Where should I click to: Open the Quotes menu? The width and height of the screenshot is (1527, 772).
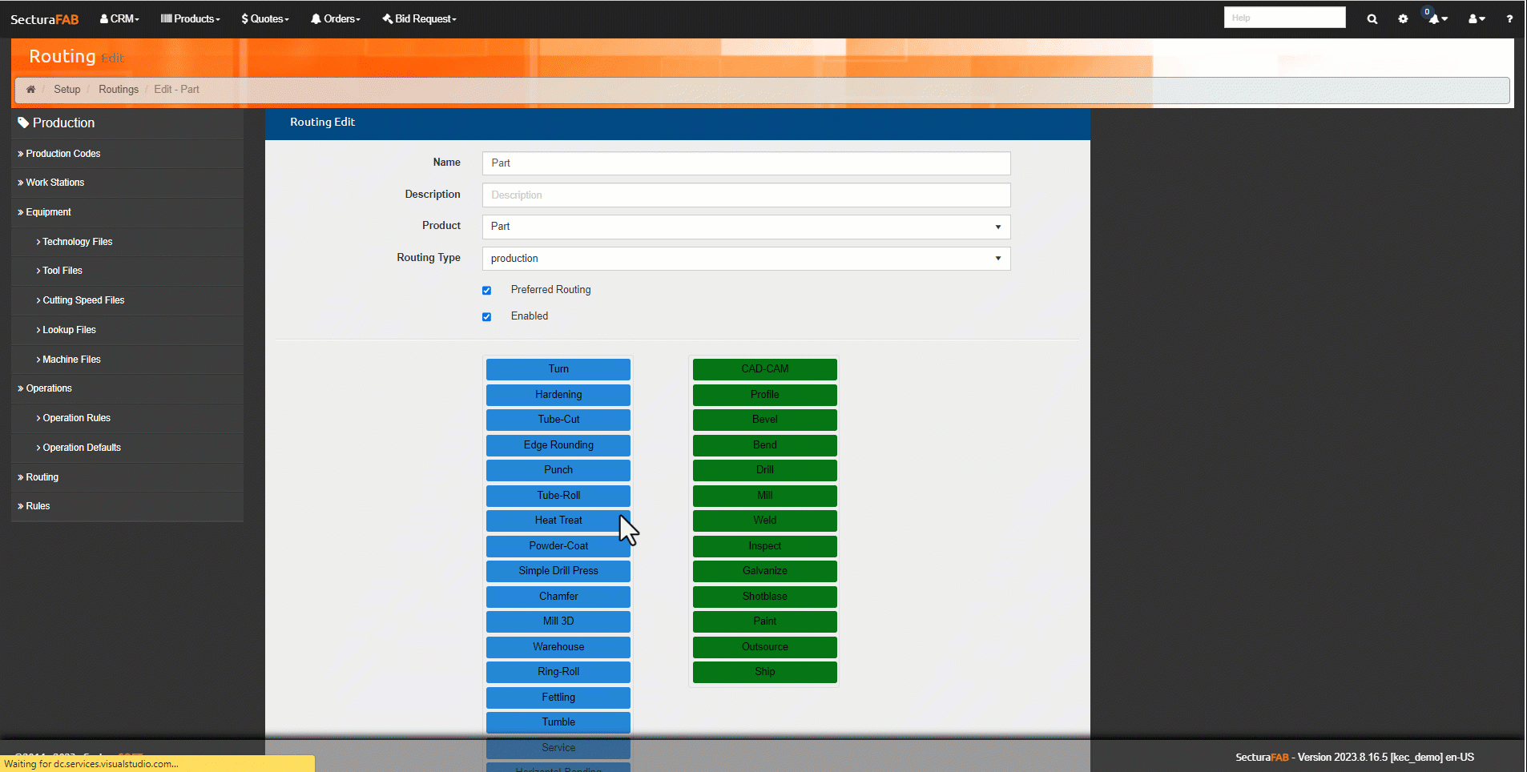pyautogui.click(x=265, y=19)
